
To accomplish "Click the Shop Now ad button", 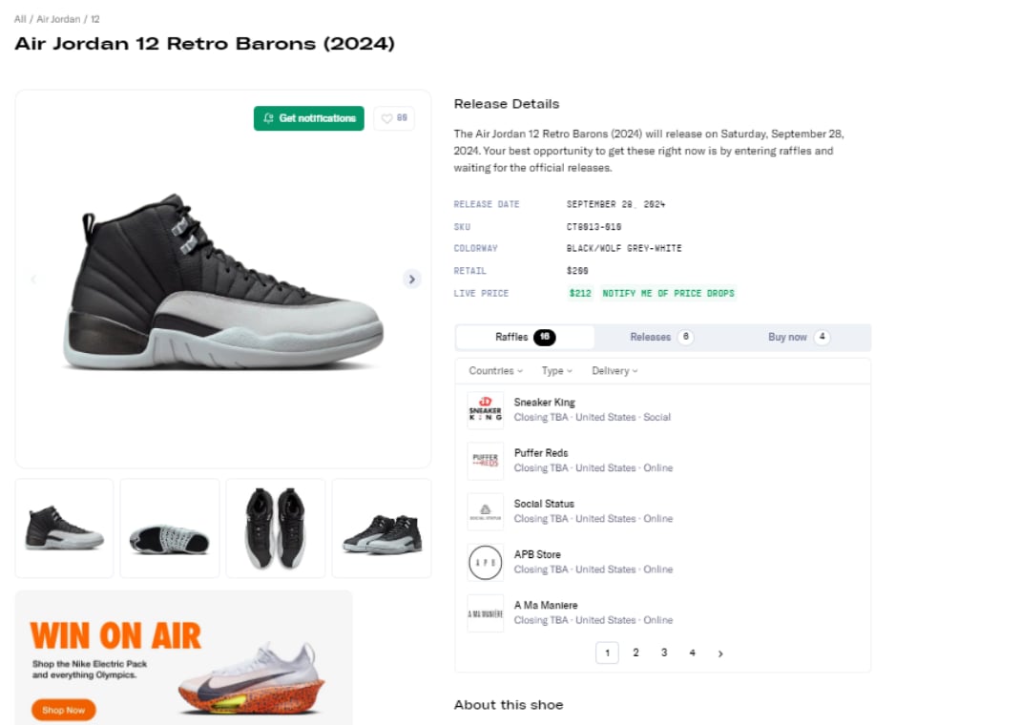I will (64, 710).
